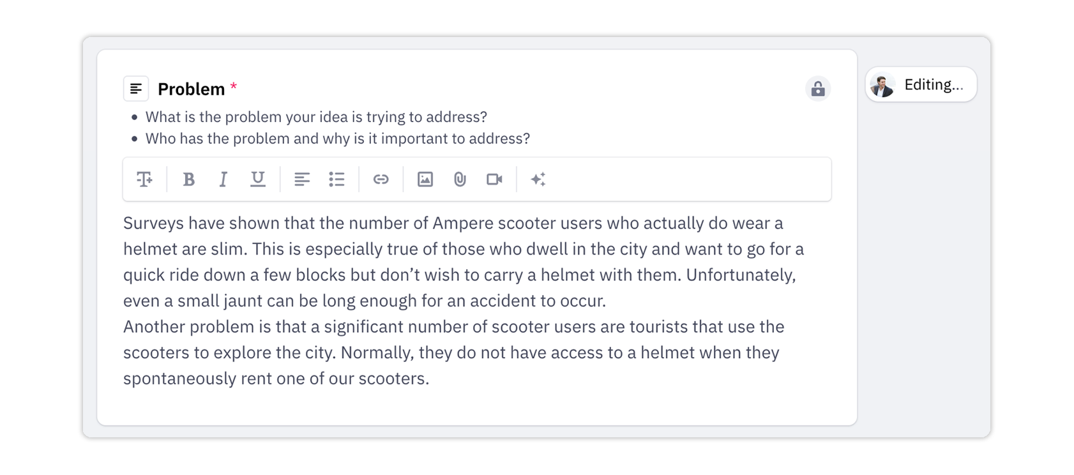Place cursor in the 'Surveys have shown' paragraph

pos(464,262)
